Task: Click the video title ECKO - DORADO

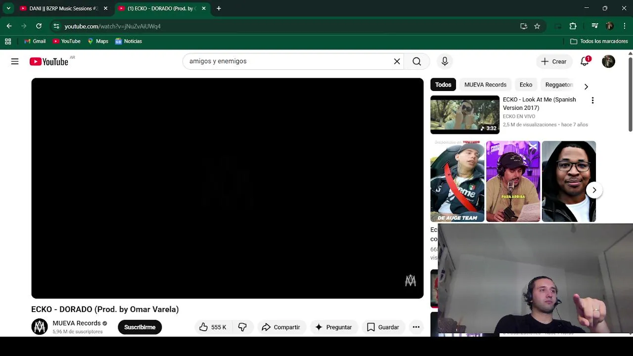Action: (x=105, y=309)
